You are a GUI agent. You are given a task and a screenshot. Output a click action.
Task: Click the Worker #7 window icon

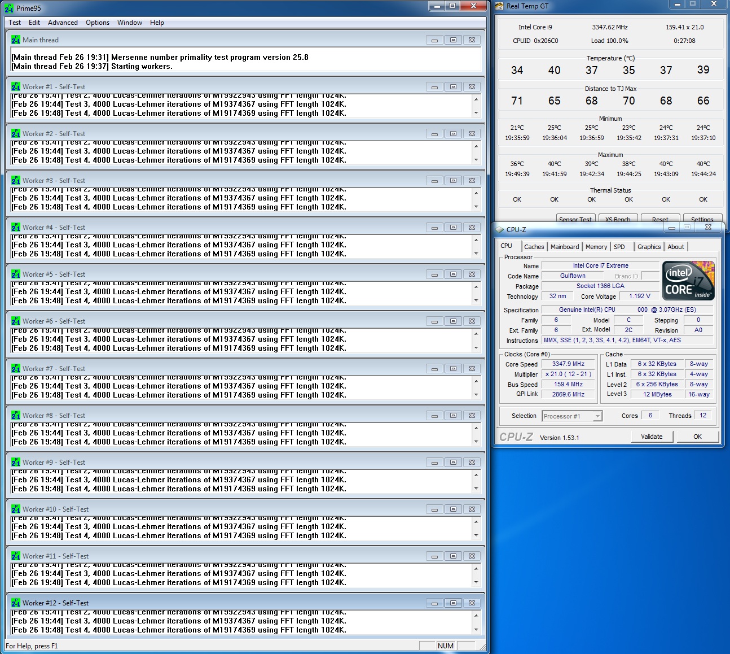point(16,369)
